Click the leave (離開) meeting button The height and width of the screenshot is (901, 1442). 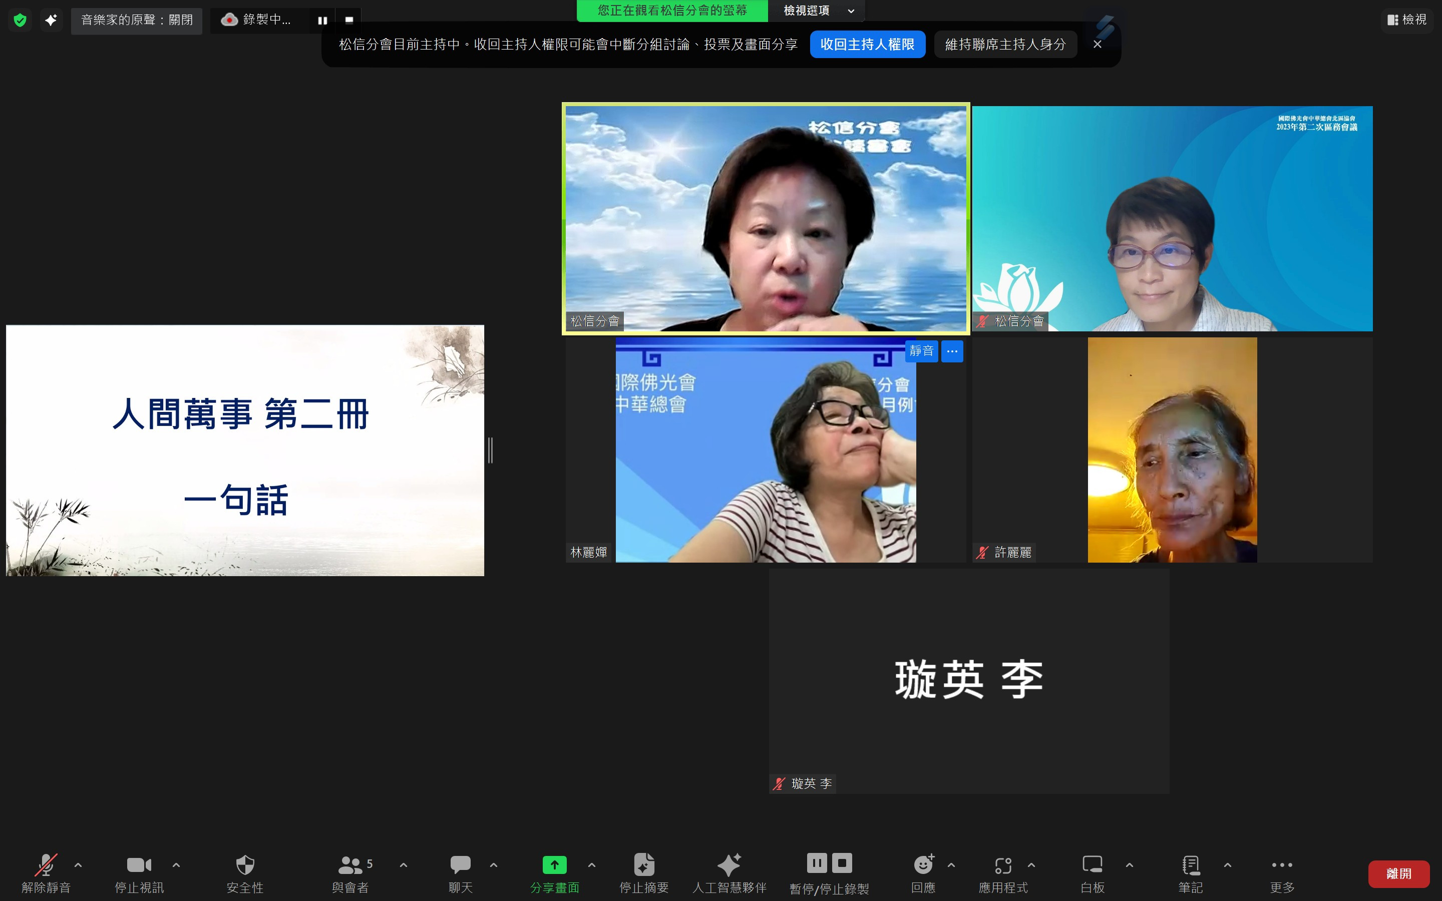(x=1398, y=873)
